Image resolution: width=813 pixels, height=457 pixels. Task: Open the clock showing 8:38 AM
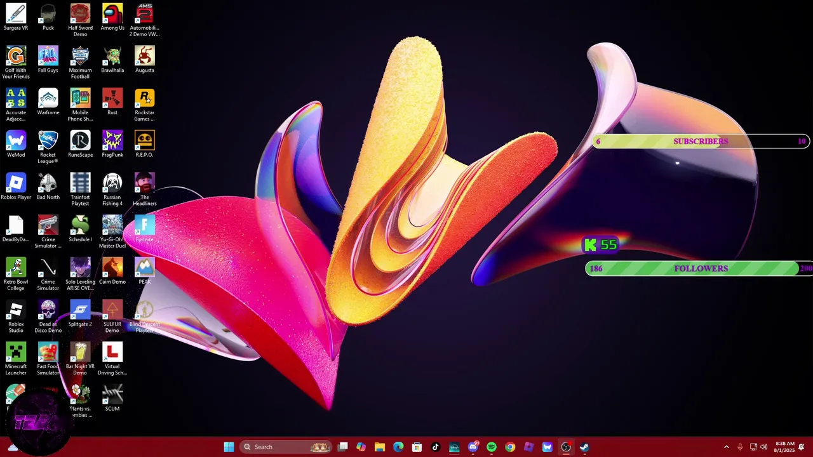pos(784,447)
